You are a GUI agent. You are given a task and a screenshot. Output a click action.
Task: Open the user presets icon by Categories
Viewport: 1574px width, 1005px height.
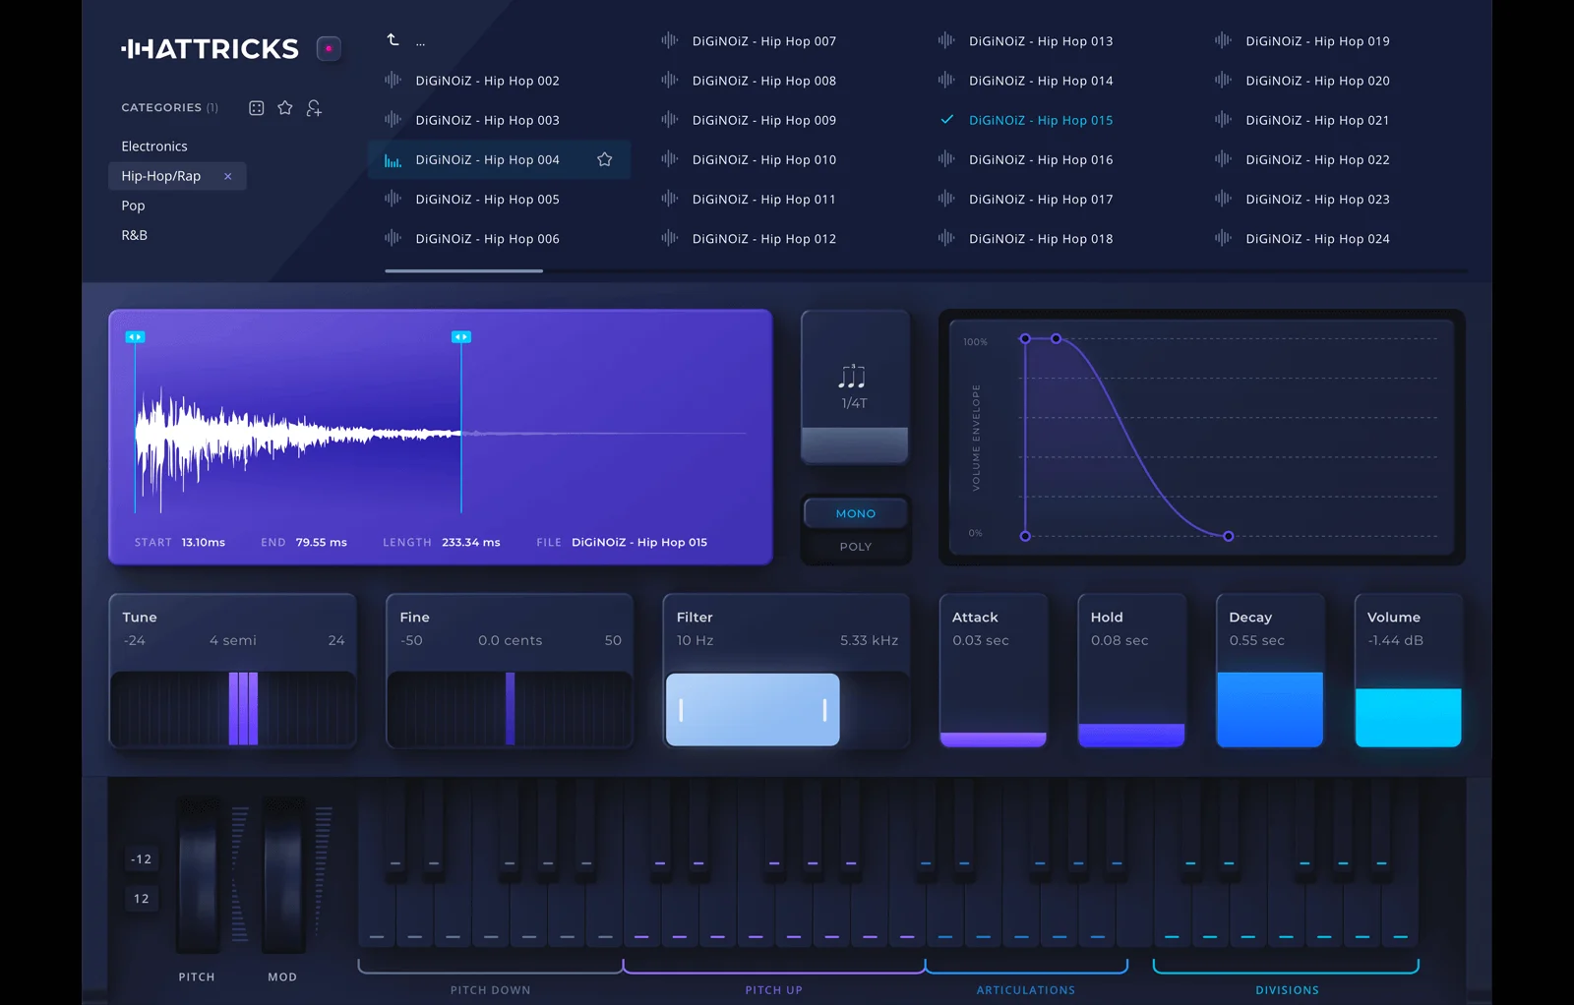pyautogui.click(x=314, y=108)
